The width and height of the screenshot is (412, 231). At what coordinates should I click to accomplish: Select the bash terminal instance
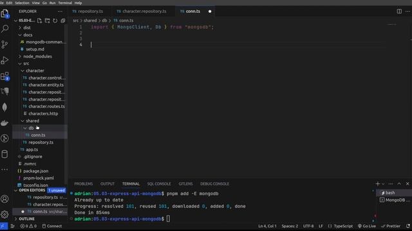[x=394, y=193]
